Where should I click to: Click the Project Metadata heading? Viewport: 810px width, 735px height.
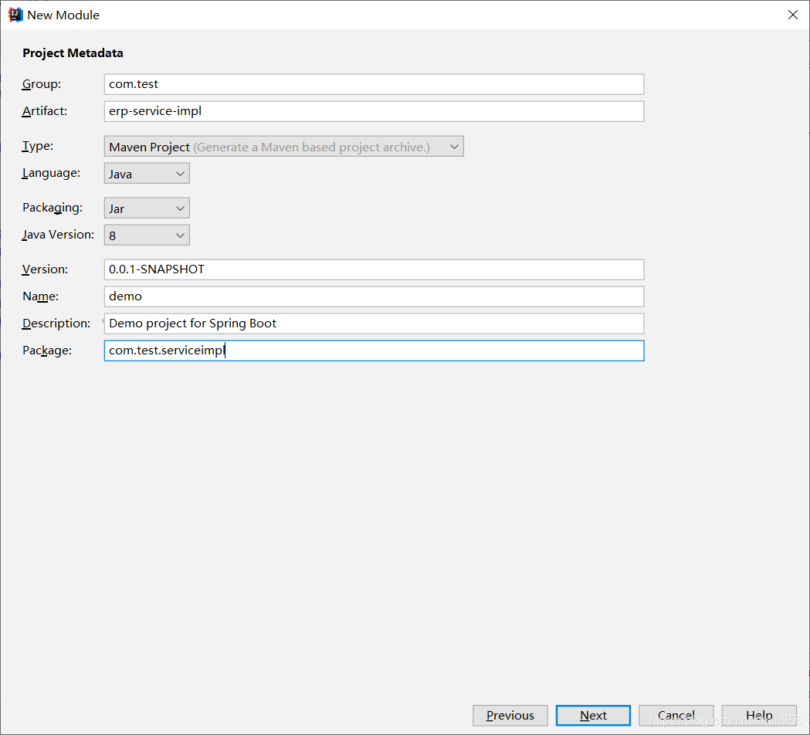click(73, 53)
